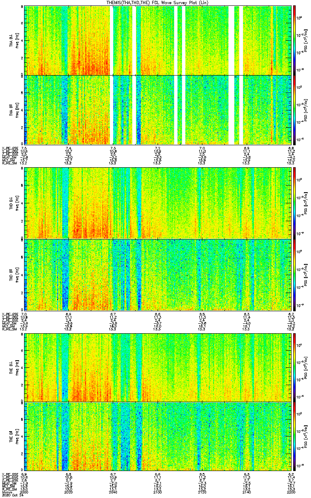Select the THD B-perpendicular spectrogram panel
The width and height of the screenshot is (311, 498).
tap(158, 203)
